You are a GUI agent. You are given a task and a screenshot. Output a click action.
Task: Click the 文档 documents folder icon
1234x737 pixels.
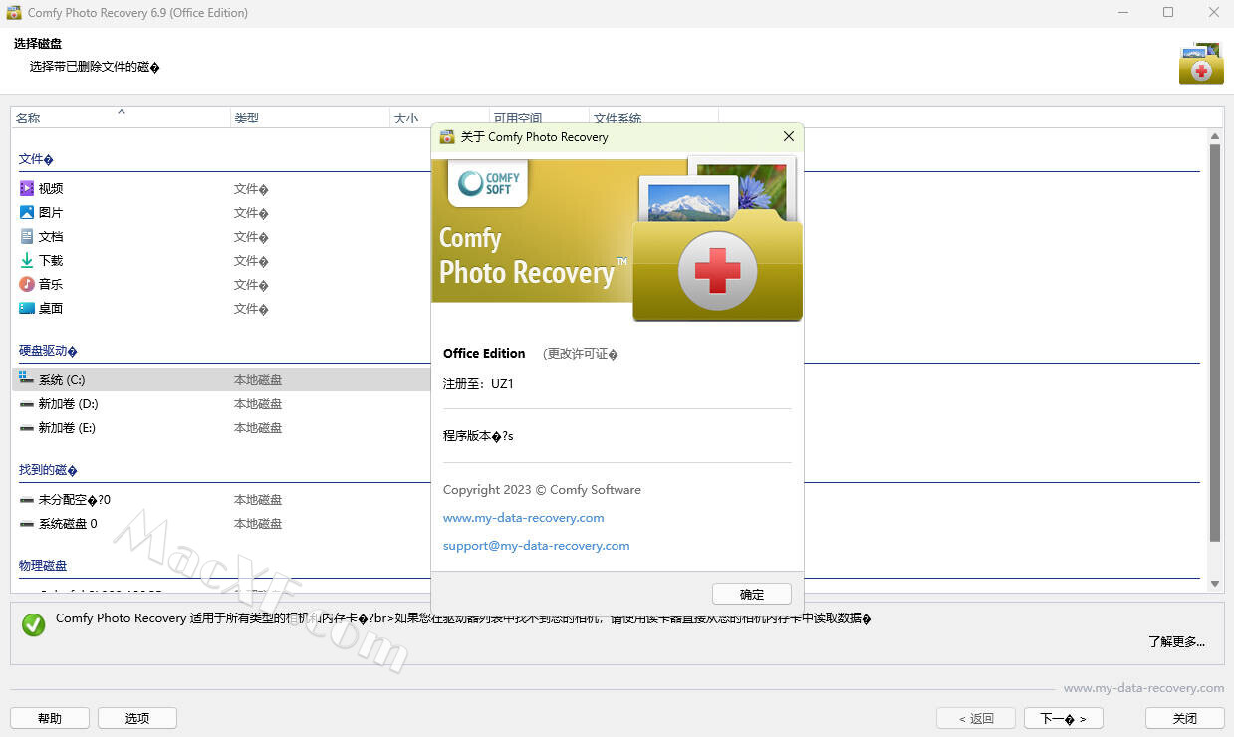pyautogui.click(x=27, y=236)
